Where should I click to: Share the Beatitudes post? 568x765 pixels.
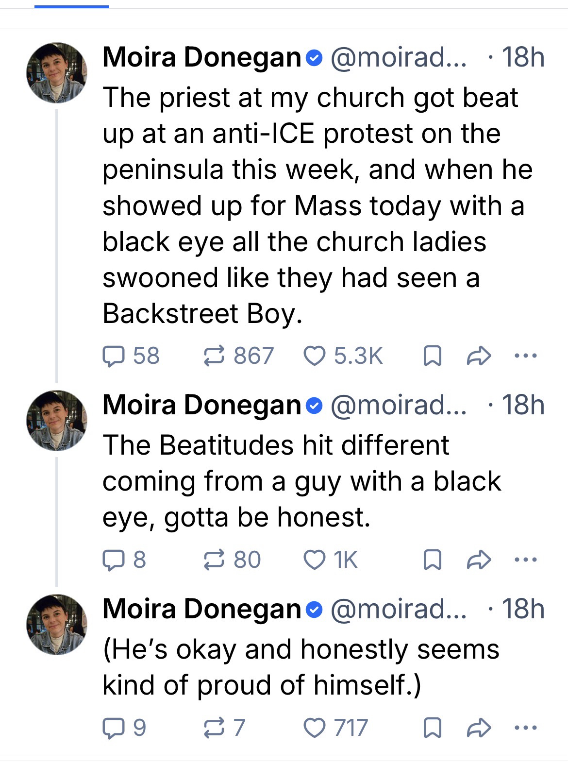(x=478, y=561)
